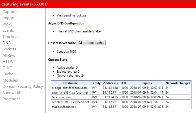Click the Clear host cache button

pos(91,43)
